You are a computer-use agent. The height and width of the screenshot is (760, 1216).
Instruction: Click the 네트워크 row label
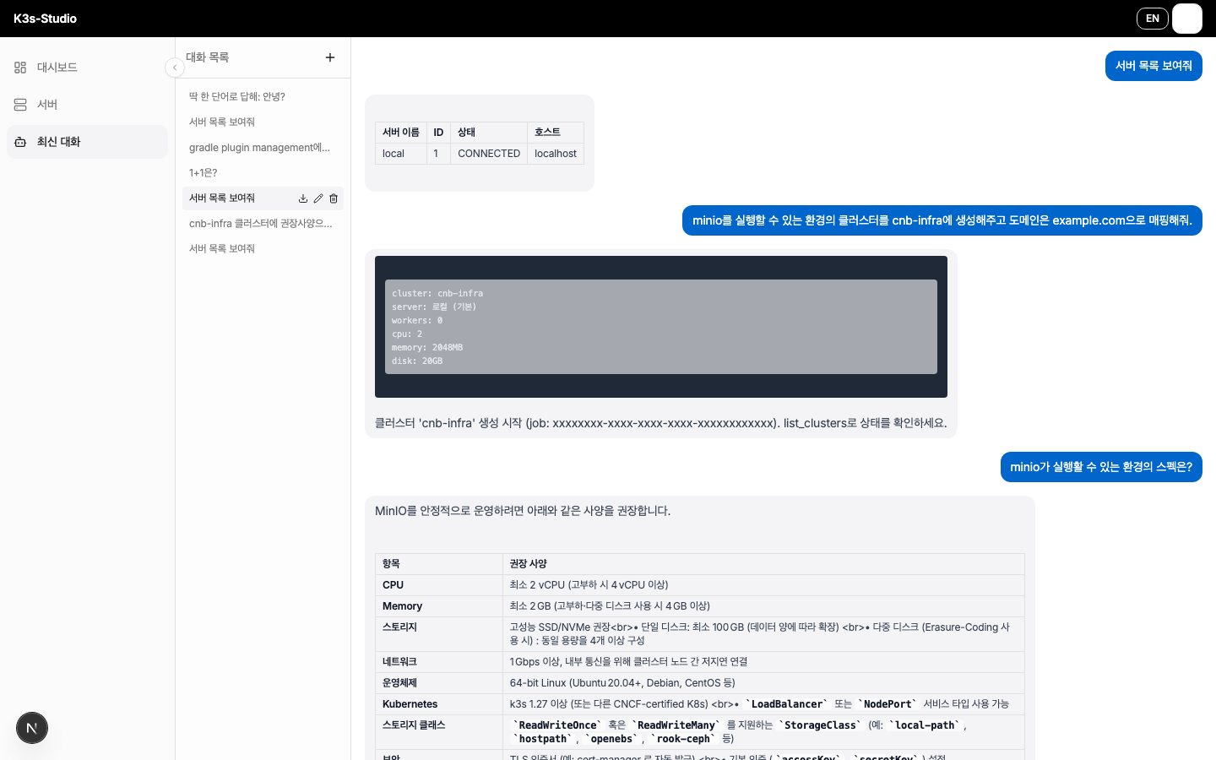(x=439, y=662)
